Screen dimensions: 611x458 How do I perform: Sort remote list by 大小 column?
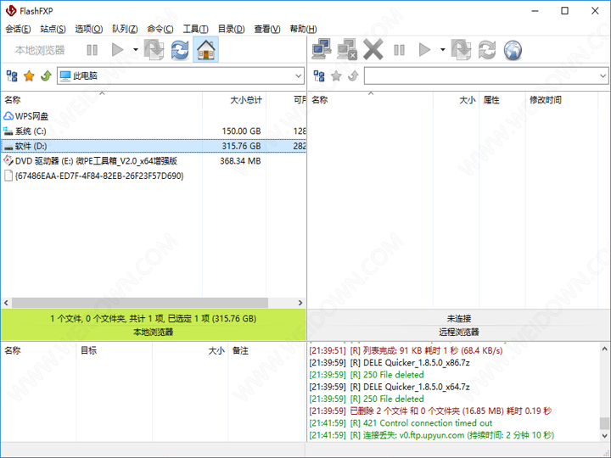tap(456, 100)
